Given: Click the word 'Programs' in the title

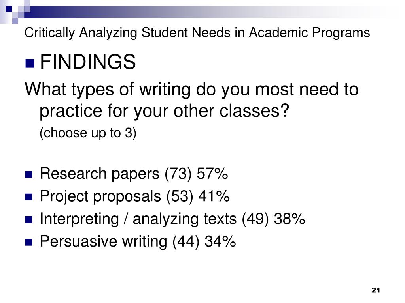Looking at the screenshot, I should 341,33.
